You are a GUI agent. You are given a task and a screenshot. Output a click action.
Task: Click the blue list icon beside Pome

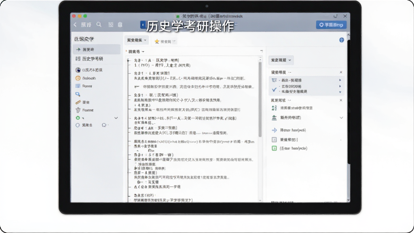tap(78, 86)
